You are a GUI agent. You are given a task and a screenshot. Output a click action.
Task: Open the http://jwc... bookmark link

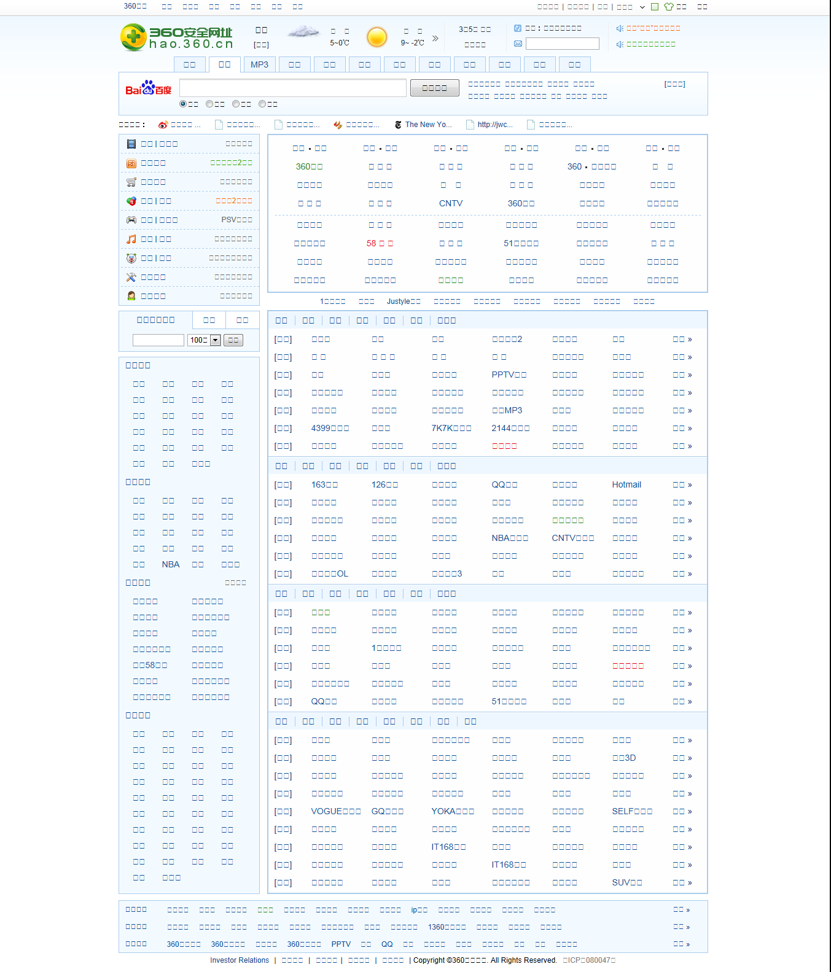tap(495, 125)
